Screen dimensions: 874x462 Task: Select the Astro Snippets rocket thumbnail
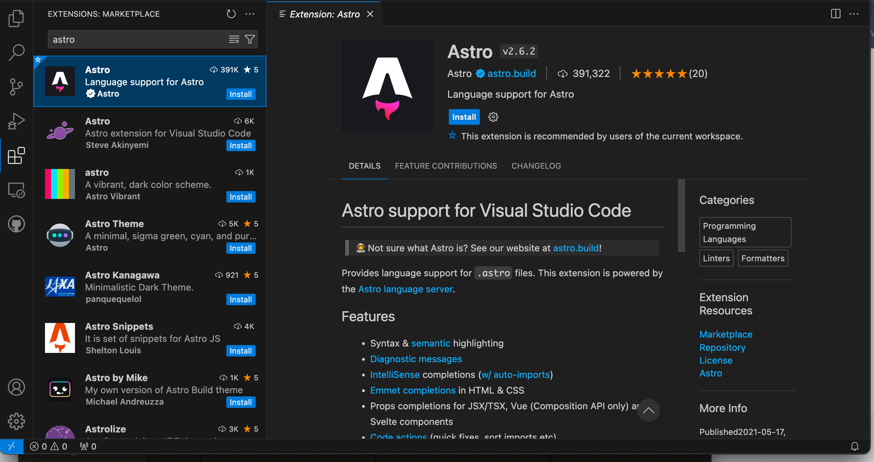click(x=60, y=338)
